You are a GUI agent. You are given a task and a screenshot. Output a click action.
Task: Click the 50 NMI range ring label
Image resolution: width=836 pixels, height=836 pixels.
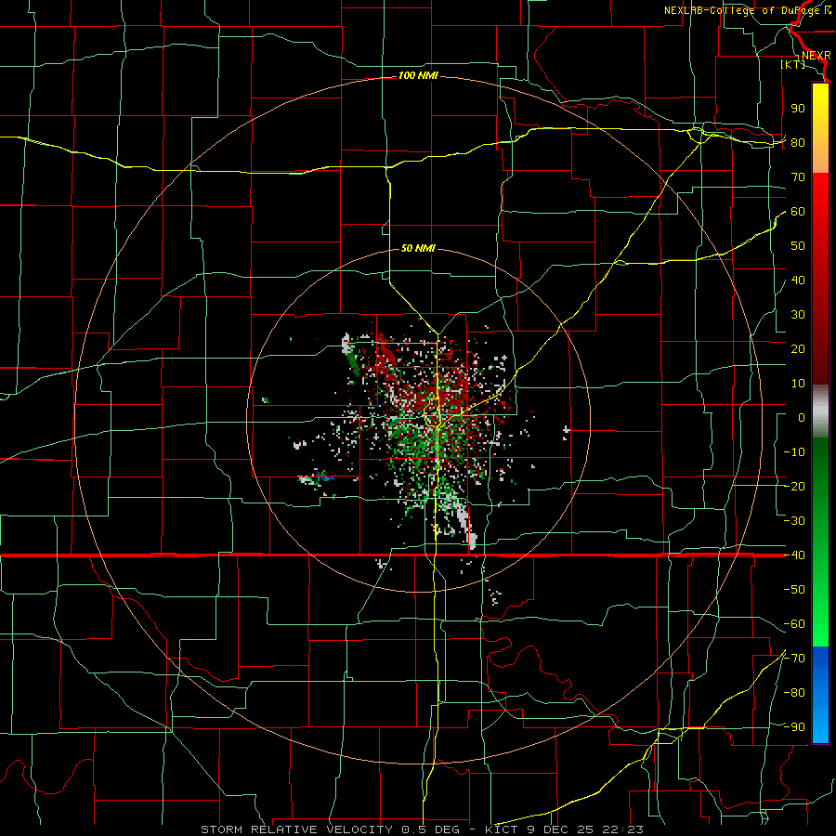pos(418,248)
